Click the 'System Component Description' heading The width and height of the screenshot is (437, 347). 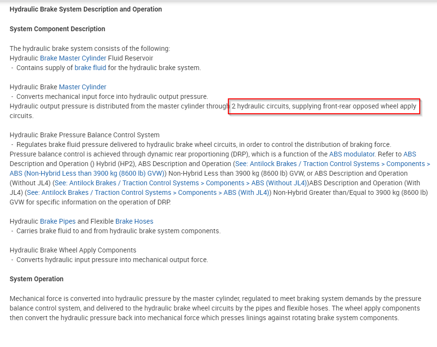(x=57, y=29)
